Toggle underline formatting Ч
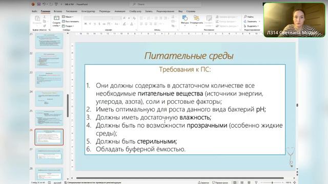 94,24
